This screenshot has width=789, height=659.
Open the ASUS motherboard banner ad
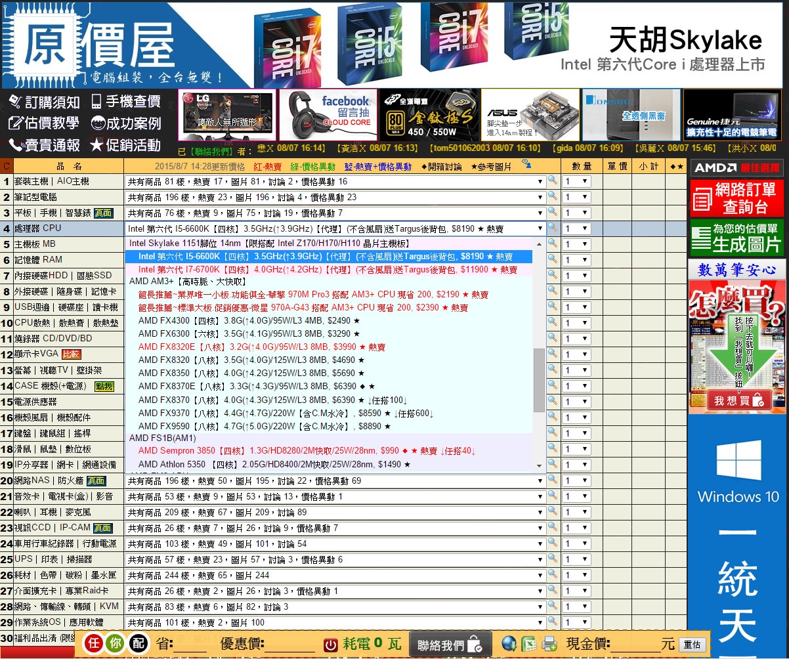(x=530, y=115)
